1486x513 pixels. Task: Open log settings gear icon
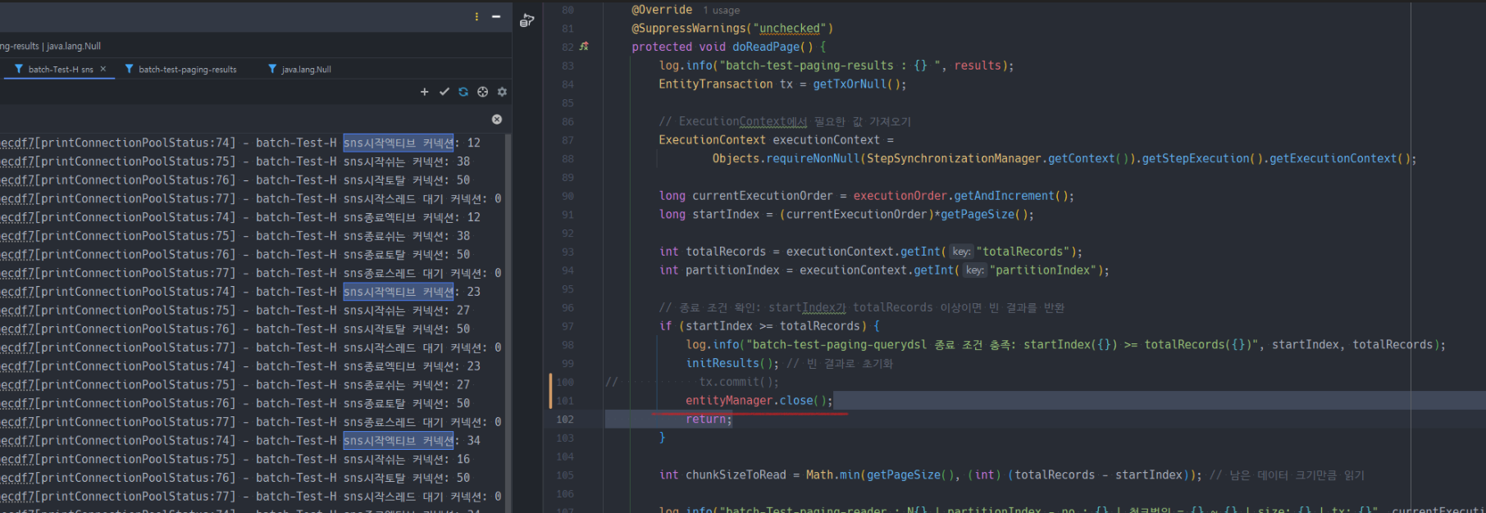[x=502, y=92]
